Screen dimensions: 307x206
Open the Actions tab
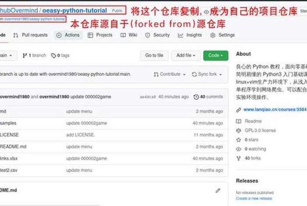click(x=68, y=35)
